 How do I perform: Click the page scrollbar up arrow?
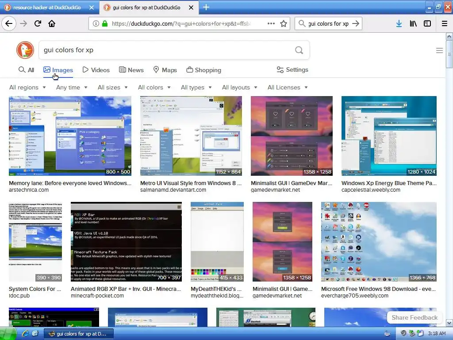pyautogui.click(x=449, y=36)
